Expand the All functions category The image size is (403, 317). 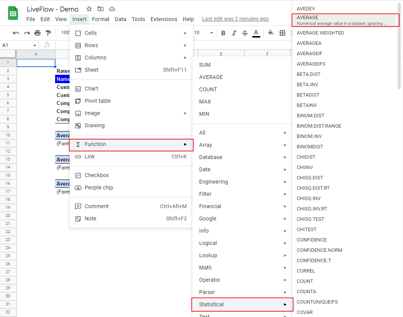[242, 133]
